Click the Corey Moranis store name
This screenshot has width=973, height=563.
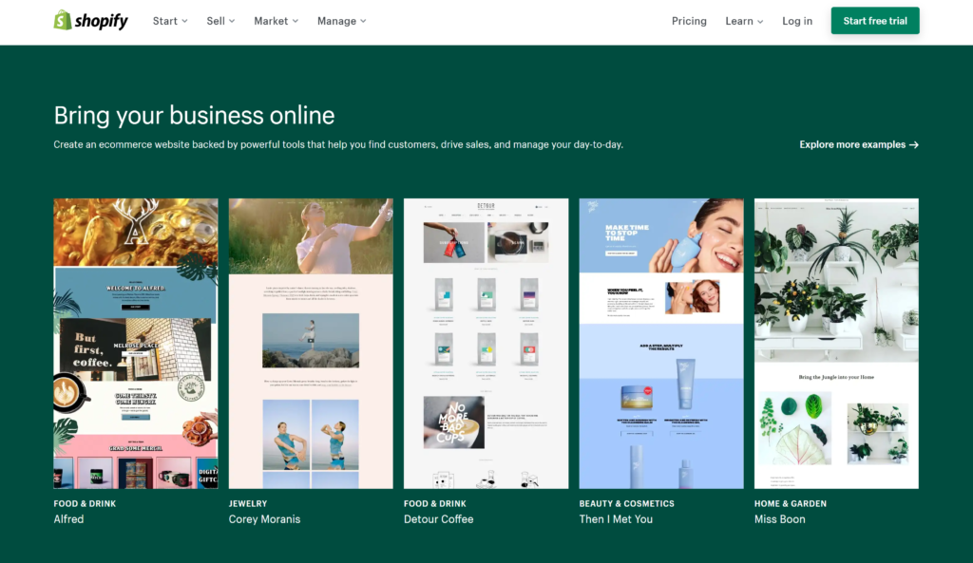264,519
